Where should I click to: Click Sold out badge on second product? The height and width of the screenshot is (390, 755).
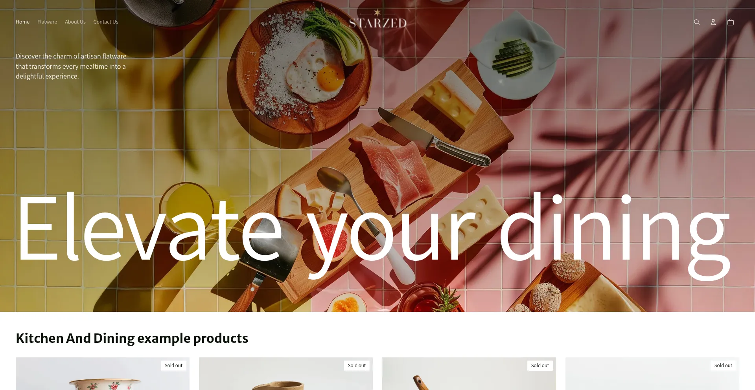click(x=357, y=366)
